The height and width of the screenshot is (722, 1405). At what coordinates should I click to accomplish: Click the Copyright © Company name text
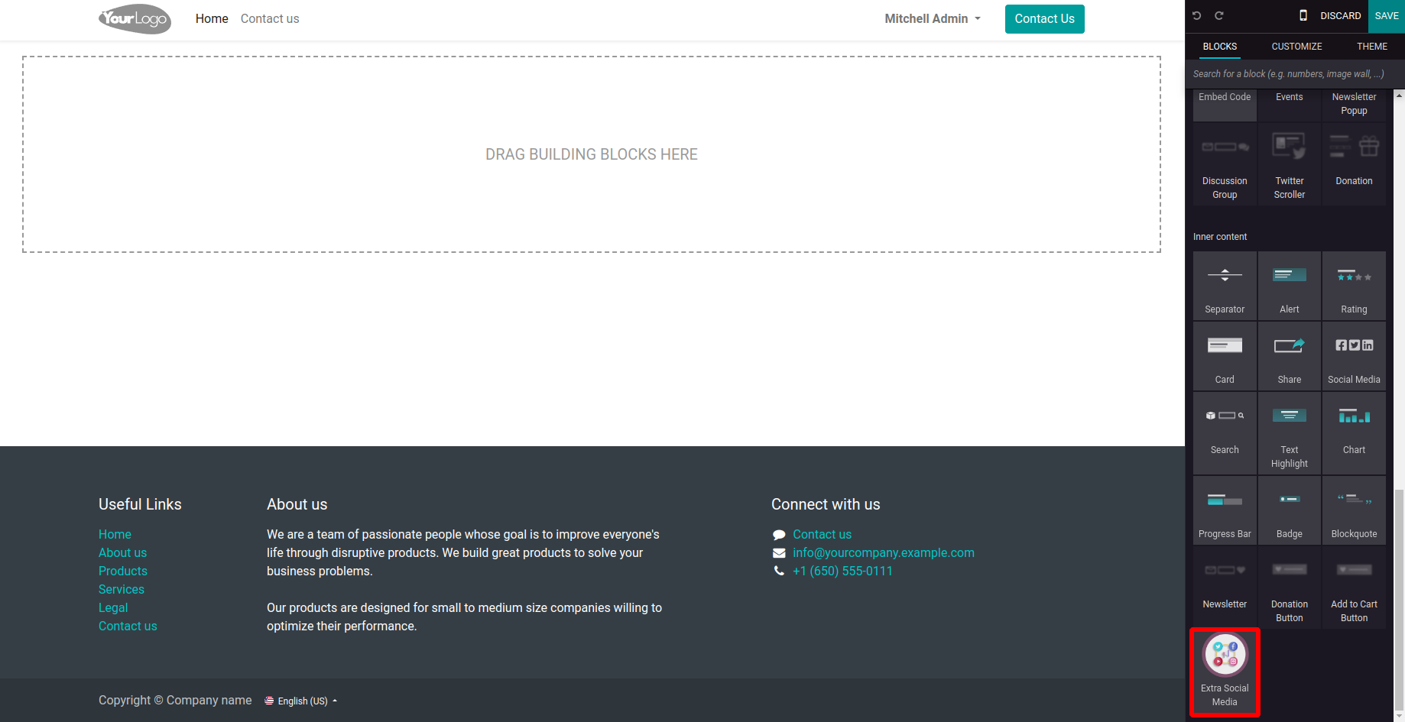175,700
